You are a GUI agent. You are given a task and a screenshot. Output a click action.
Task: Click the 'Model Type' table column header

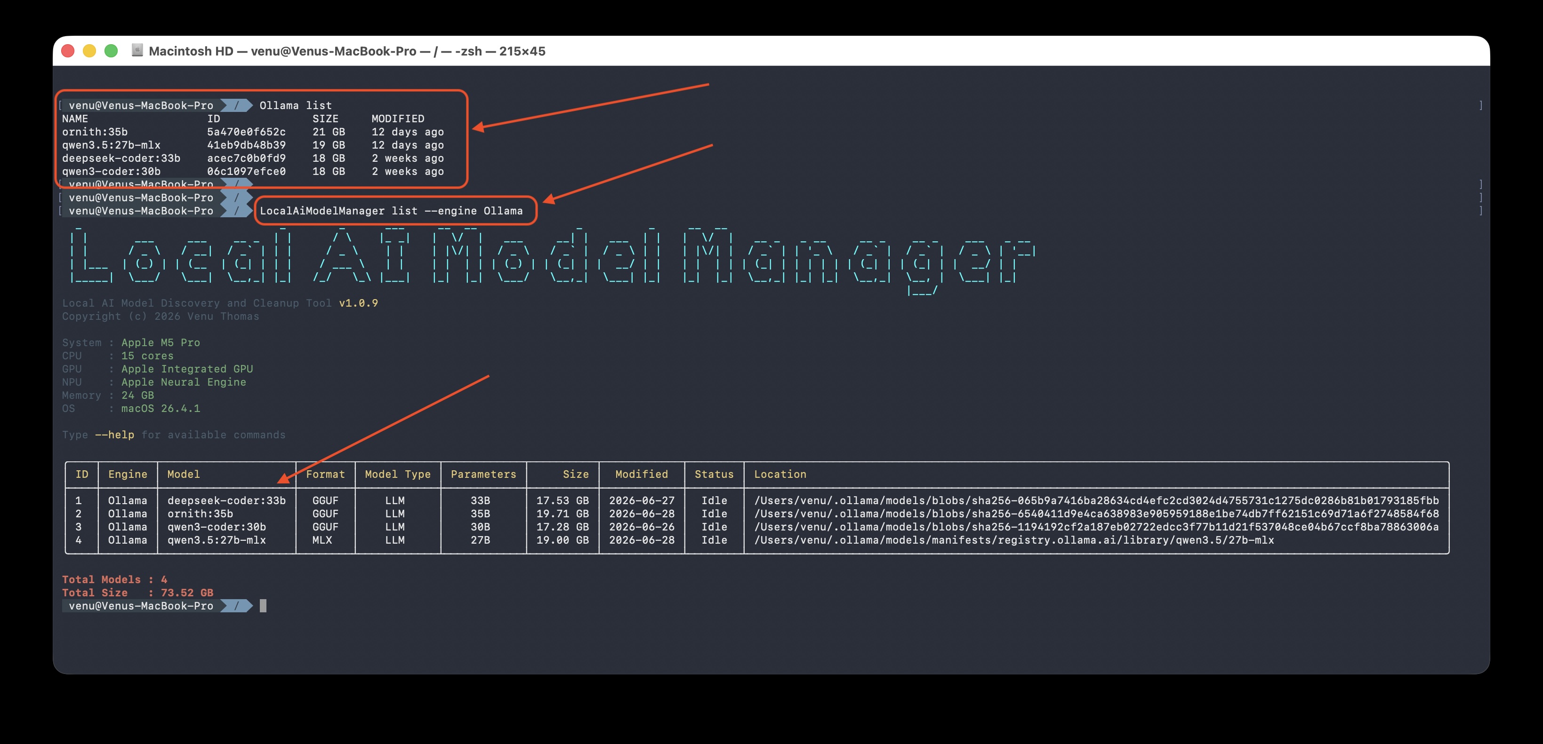point(398,474)
